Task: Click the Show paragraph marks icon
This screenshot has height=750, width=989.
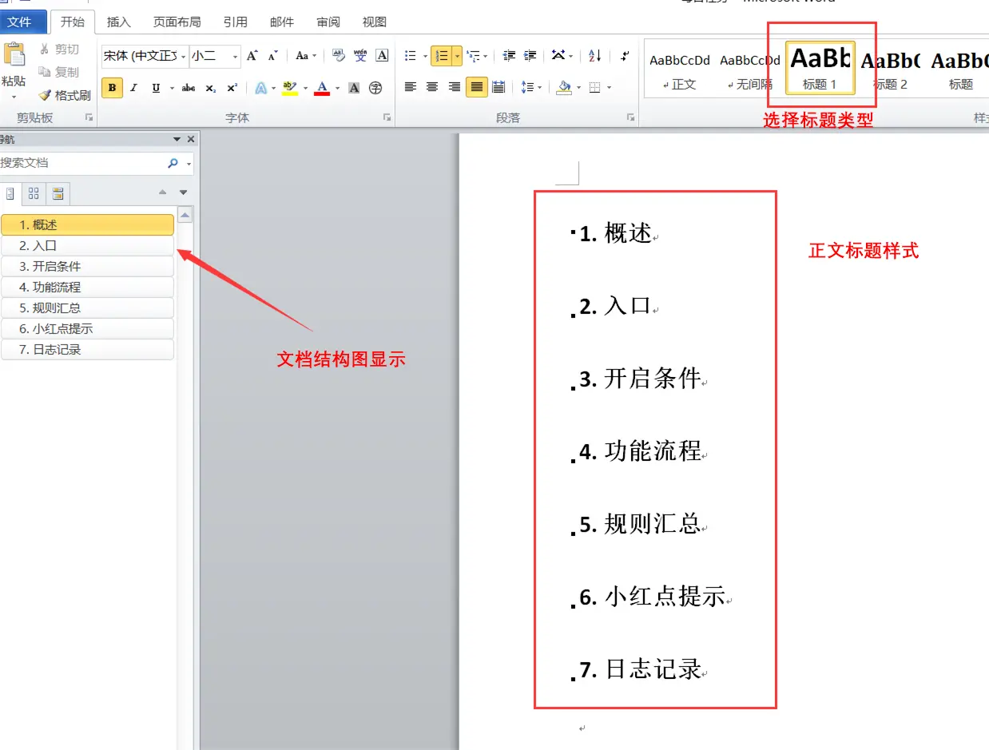Action: pos(625,56)
